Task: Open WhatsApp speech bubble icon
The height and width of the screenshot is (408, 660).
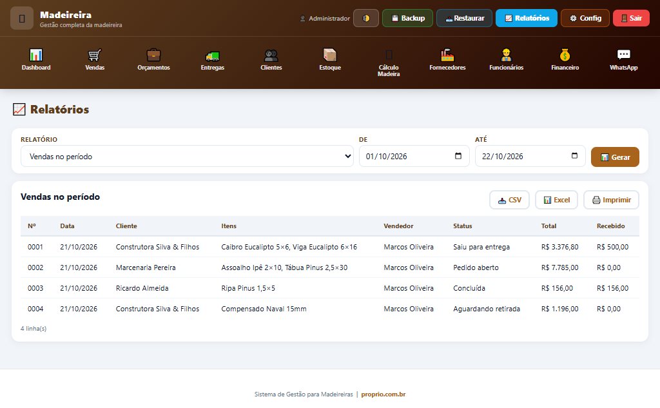Action: pos(624,55)
